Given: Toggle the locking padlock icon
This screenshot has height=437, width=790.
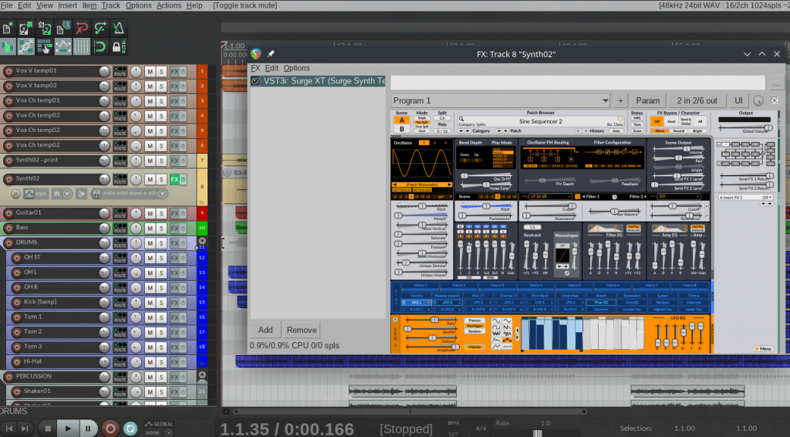Looking at the screenshot, I should (118, 46).
